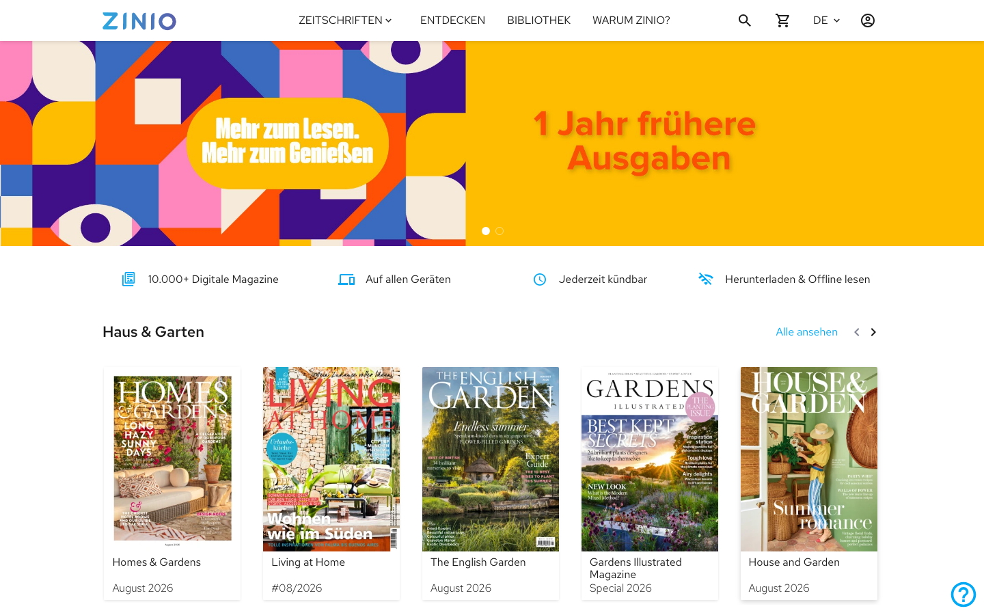Show next Haus & Garten magazines

coord(873,332)
